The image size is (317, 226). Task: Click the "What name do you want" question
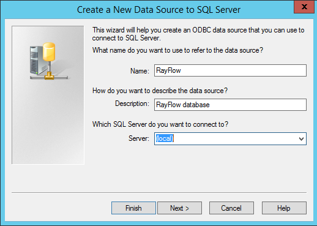coord(177,50)
